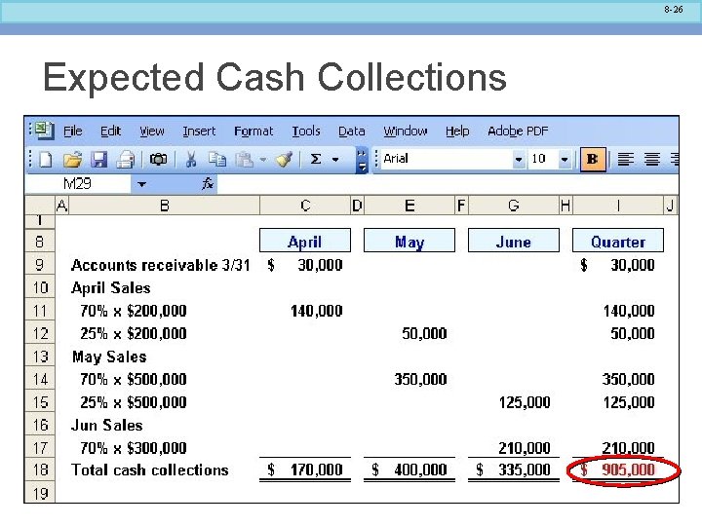
Task: Select Quarter total 905,000 cell
Action: pyautogui.click(x=618, y=470)
